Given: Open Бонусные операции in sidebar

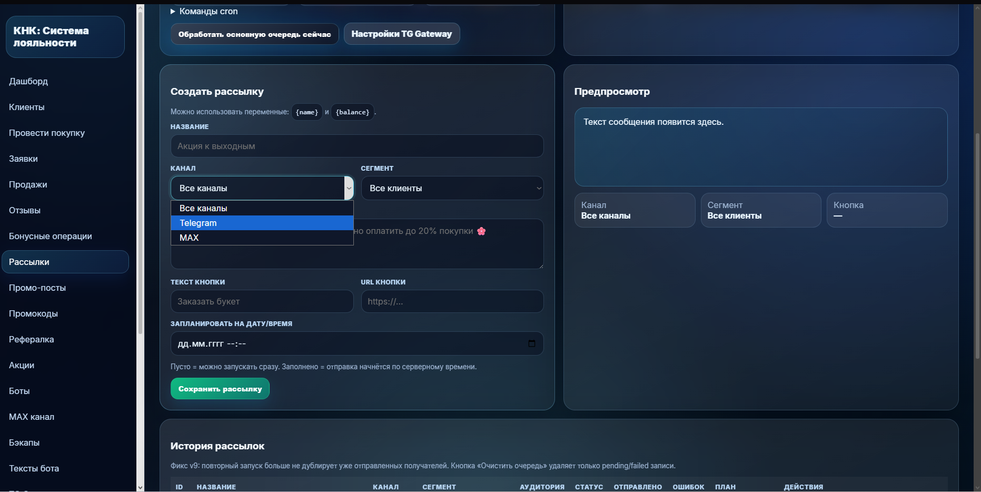Looking at the screenshot, I should click(51, 236).
